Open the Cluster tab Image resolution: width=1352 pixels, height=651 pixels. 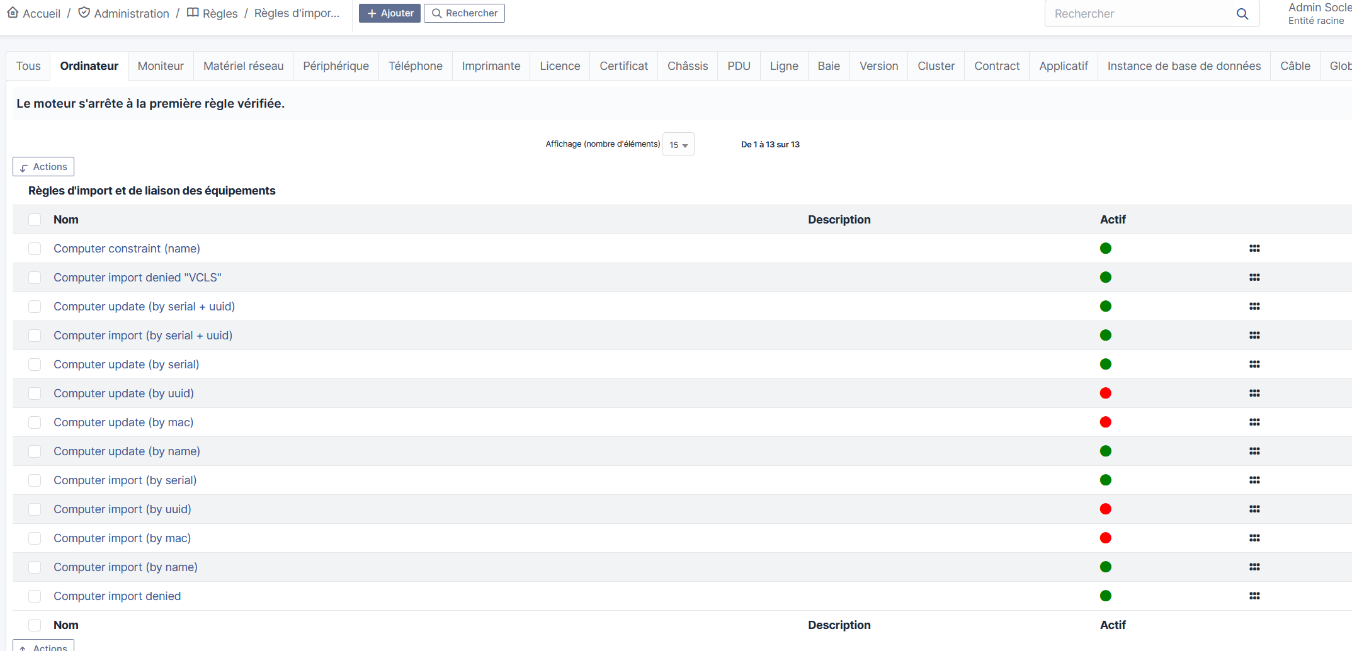coord(936,66)
